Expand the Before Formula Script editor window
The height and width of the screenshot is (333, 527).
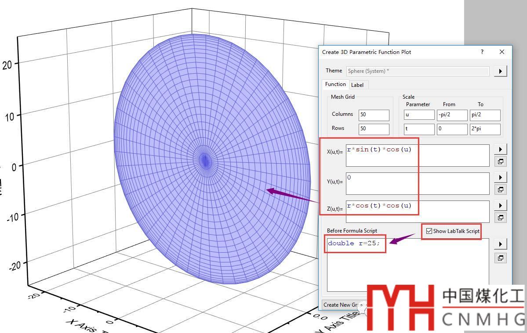tap(500, 258)
